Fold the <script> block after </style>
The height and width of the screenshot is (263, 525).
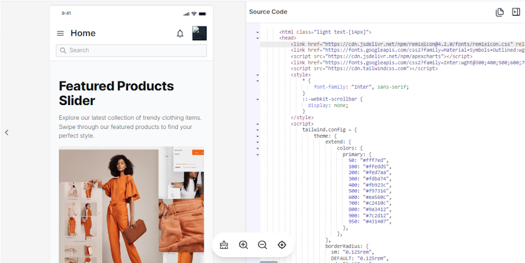pos(258,124)
